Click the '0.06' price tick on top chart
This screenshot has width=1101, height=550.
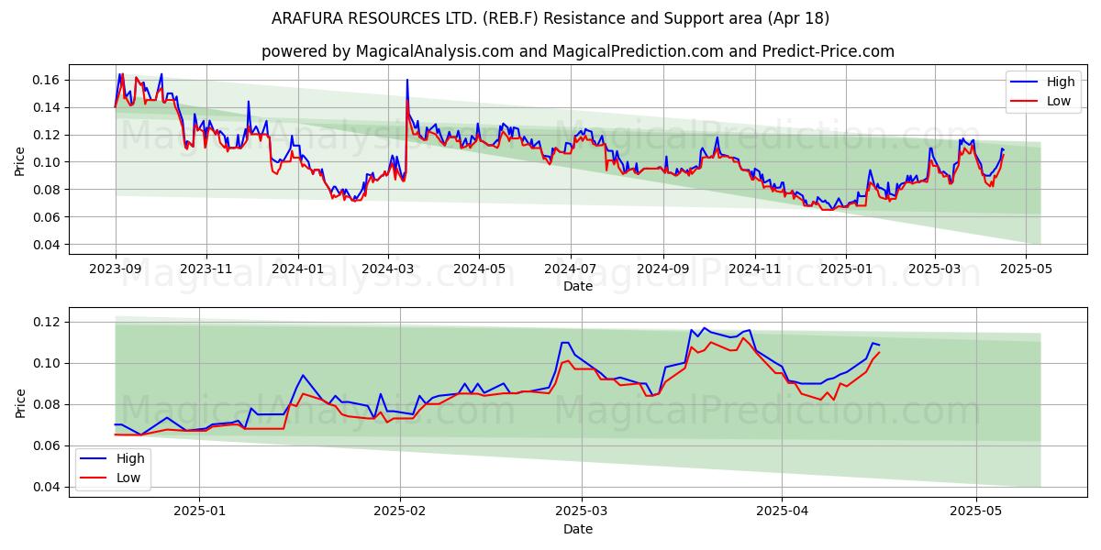pos(46,217)
